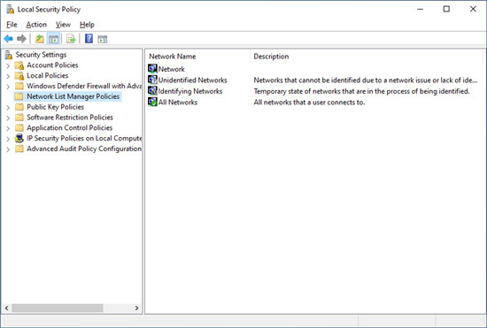Click the Security Settings root node icon
The width and height of the screenshot is (487, 328).
pyautogui.click(x=8, y=55)
